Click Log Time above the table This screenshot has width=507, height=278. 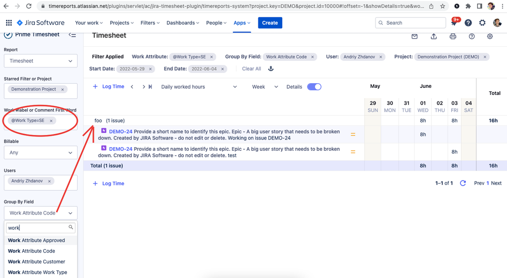click(x=109, y=87)
